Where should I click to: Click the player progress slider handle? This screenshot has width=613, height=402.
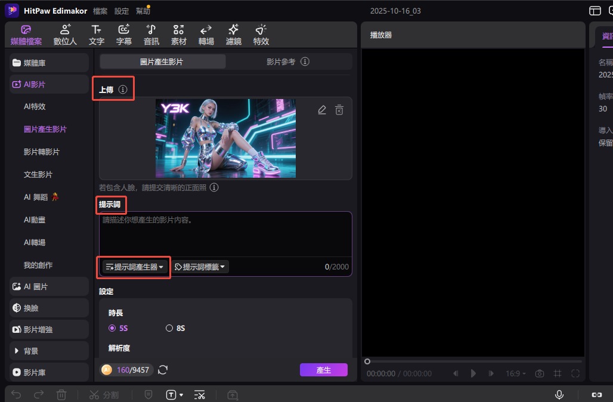367,361
